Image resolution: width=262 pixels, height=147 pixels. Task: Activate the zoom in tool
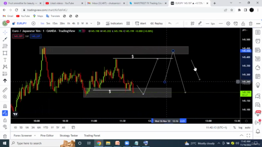point(5,97)
